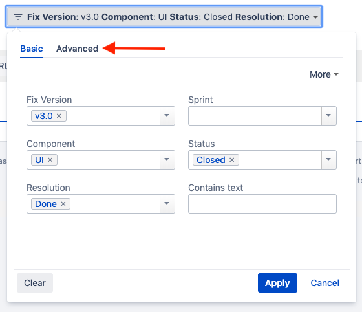Expand the Fix Version dropdown arrow
This screenshot has height=312, width=362.
point(167,116)
